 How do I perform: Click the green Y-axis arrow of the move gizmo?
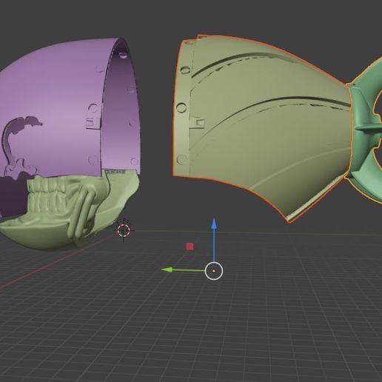point(183,270)
